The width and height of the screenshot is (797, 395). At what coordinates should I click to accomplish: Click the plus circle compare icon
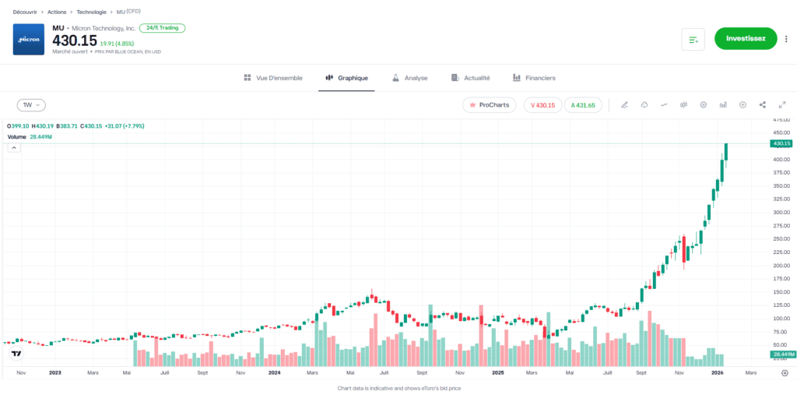pyautogui.click(x=743, y=105)
